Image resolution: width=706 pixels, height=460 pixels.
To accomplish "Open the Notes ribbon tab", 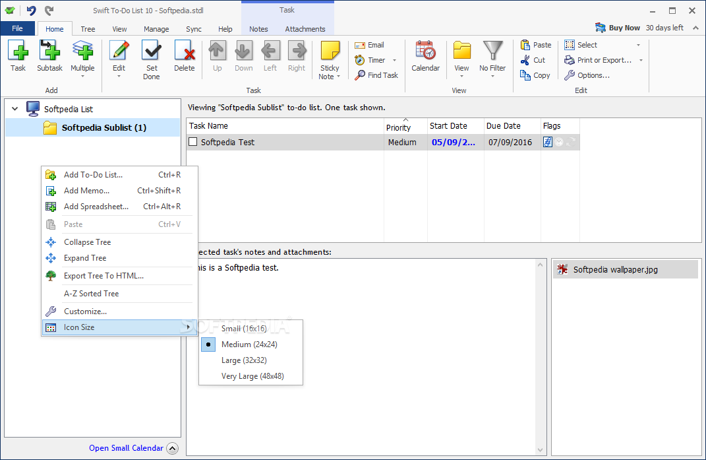I will pos(258,29).
